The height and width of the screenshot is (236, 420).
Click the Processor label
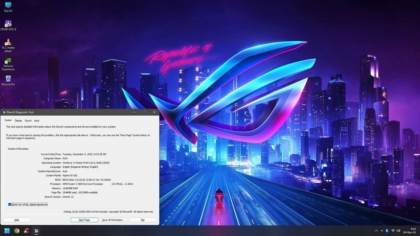pyautogui.click(x=56, y=184)
